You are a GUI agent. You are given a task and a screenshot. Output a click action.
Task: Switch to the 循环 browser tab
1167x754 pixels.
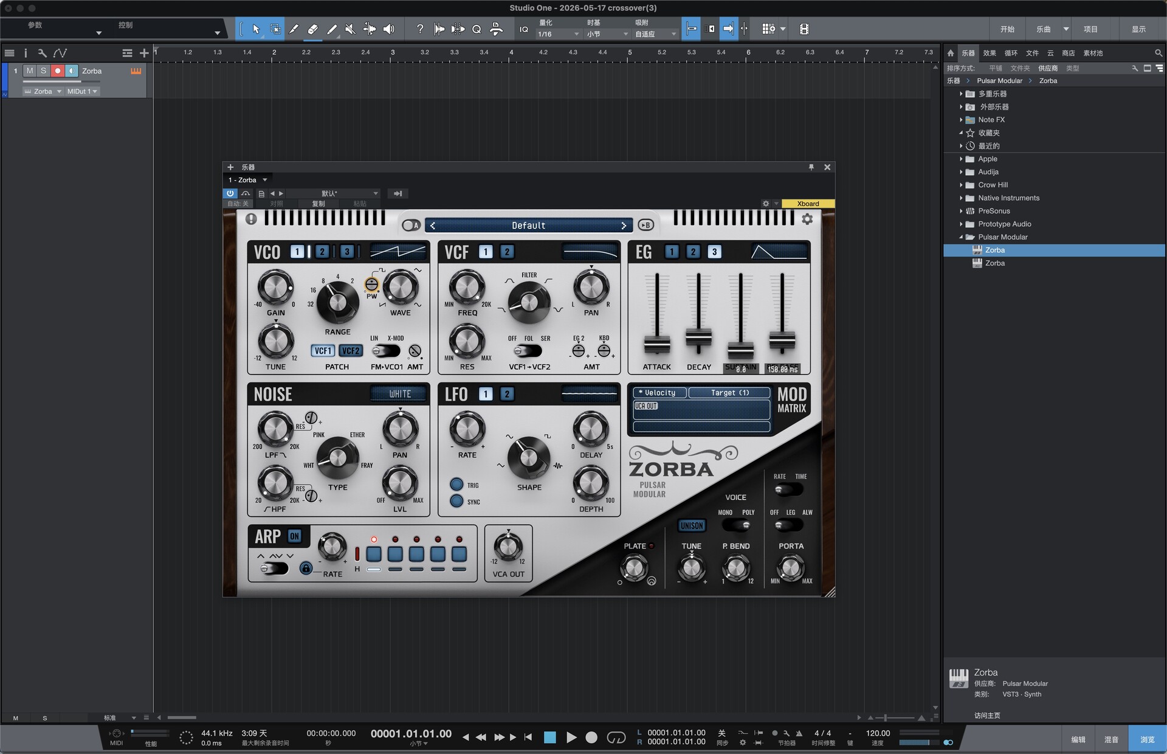point(1011,54)
